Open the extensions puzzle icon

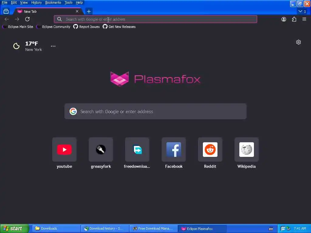pos(294,19)
